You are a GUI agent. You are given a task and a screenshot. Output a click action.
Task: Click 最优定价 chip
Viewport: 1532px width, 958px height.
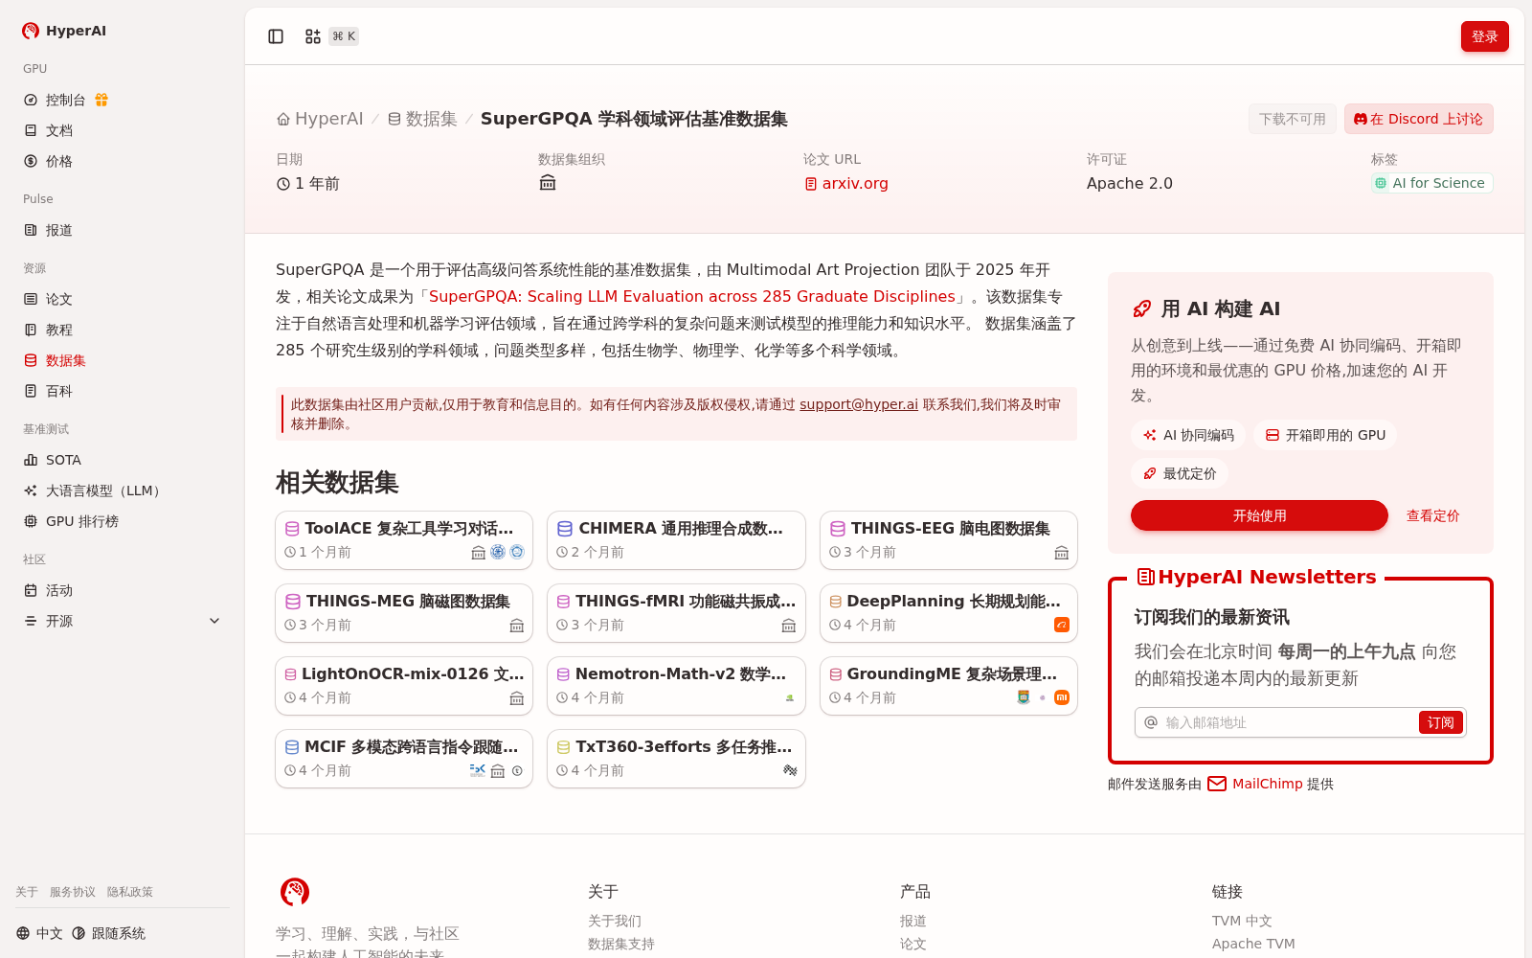[1180, 473]
